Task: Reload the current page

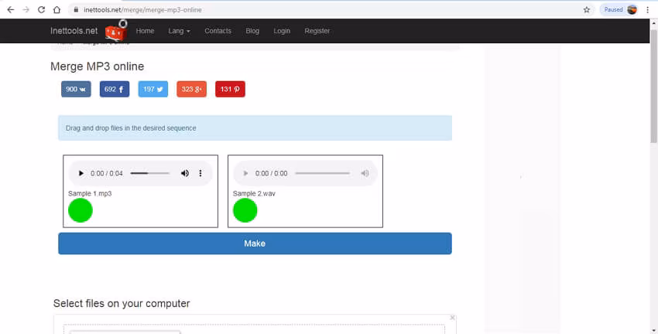Action: [41, 9]
